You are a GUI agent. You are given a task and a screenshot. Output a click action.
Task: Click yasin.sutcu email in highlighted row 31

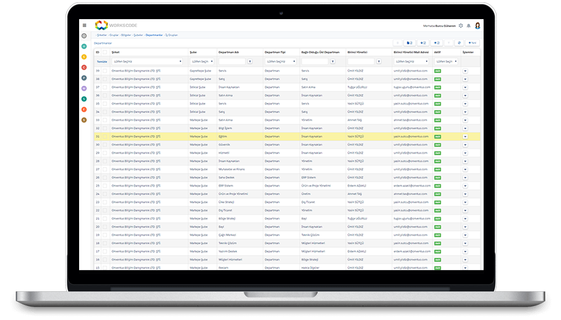411,137
